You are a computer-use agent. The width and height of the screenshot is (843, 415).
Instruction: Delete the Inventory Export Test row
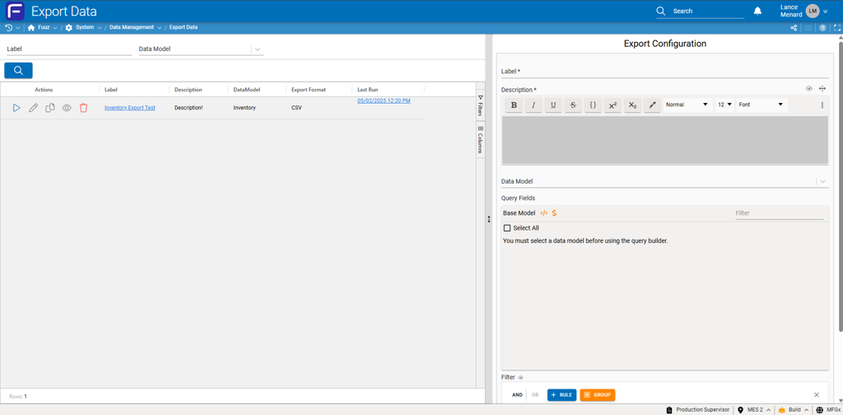coord(84,108)
